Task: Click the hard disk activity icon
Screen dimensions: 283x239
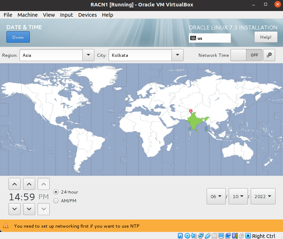Action: 180,236
